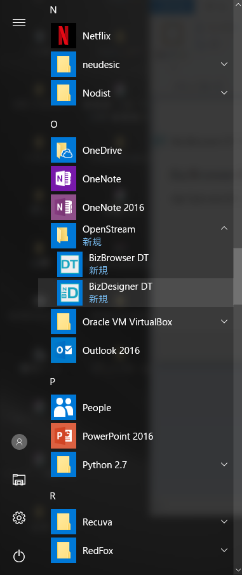Expand the Recuva folder chevron

[224, 522]
